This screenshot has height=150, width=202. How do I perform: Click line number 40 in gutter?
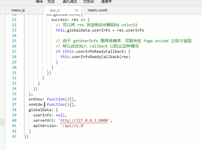pos(14,121)
